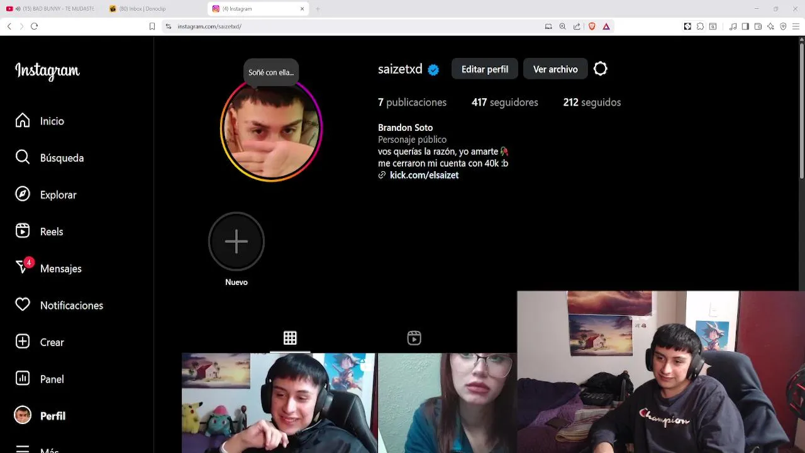
Task: Open Brave Shields lion icon
Action: [592, 26]
